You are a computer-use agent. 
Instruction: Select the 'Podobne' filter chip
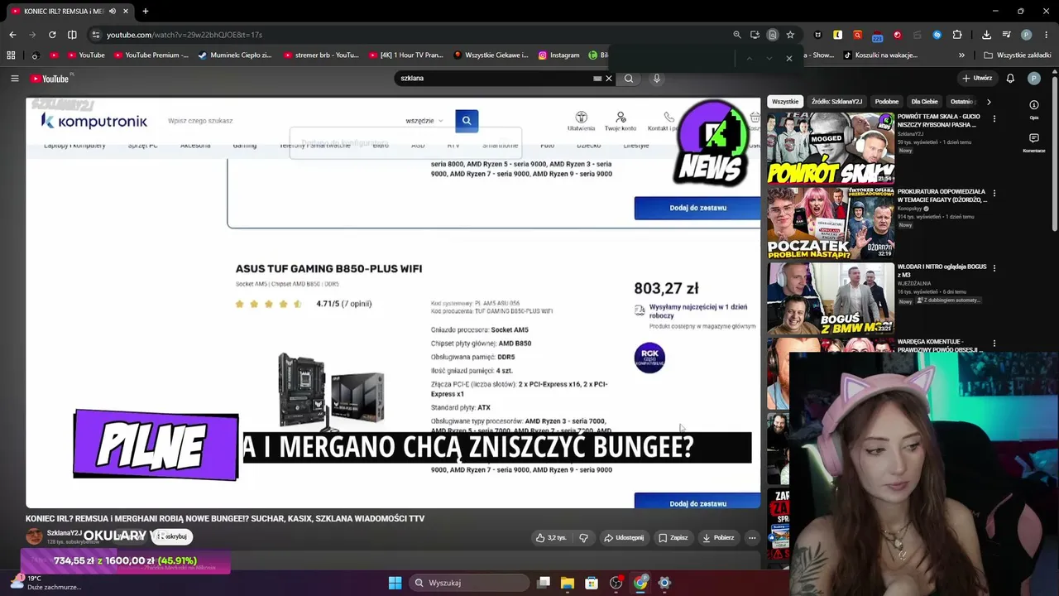(x=887, y=102)
